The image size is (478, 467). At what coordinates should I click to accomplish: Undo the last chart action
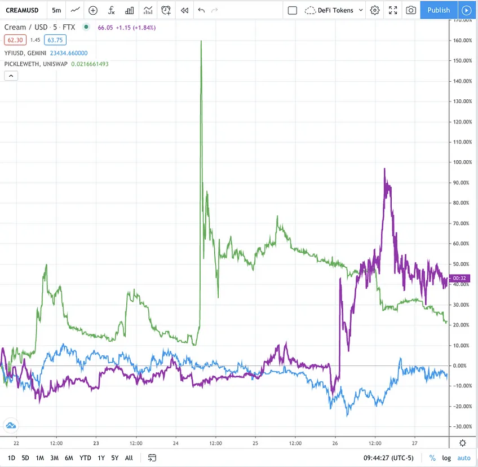(x=201, y=10)
